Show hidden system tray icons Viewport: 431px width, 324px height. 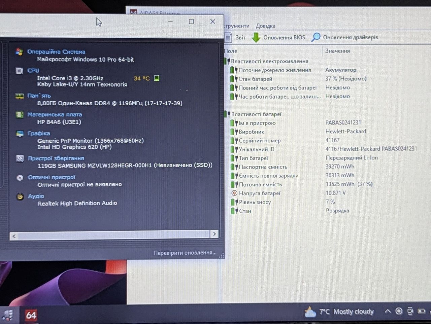(x=388, y=311)
